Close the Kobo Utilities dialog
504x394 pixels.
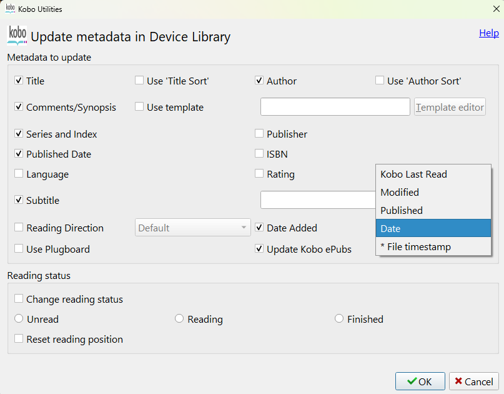[497, 9]
